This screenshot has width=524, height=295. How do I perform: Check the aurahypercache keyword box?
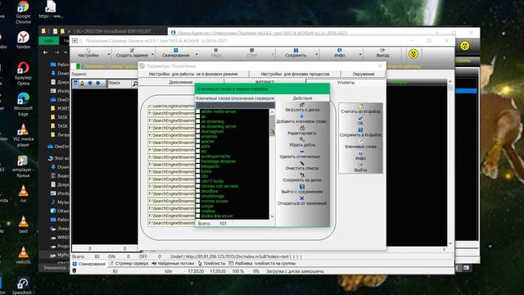coord(198,157)
